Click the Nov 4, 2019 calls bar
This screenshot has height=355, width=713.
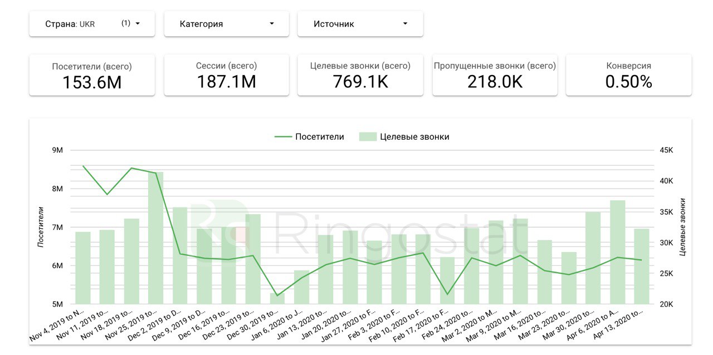(x=83, y=268)
